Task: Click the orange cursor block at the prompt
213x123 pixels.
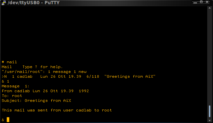Action: pyautogui.click(x=8, y=119)
